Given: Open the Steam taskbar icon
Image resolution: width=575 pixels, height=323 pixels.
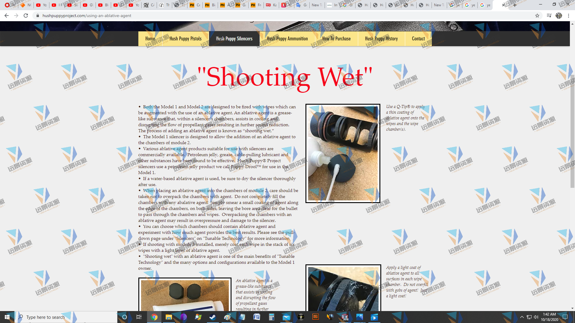Looking at the screenshot, I should [x=213, y=317].
